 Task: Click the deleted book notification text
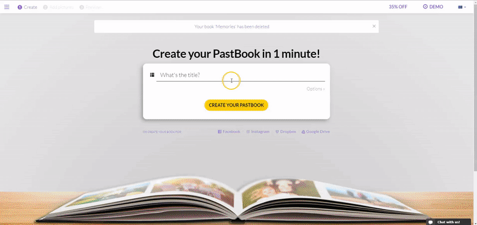tap(232, 27)
